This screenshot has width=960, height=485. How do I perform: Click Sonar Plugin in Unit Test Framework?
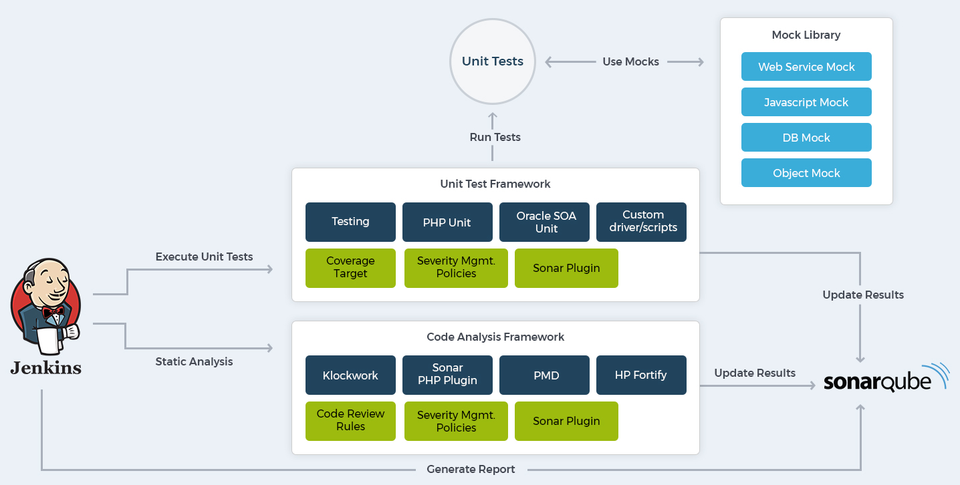pyautogui.click(x=566, y=268)
